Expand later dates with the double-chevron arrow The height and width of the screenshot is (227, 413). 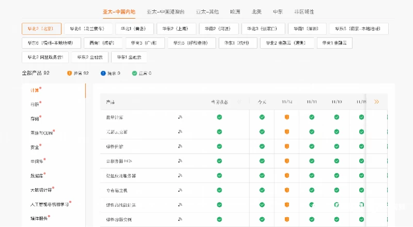pos(376,102)
